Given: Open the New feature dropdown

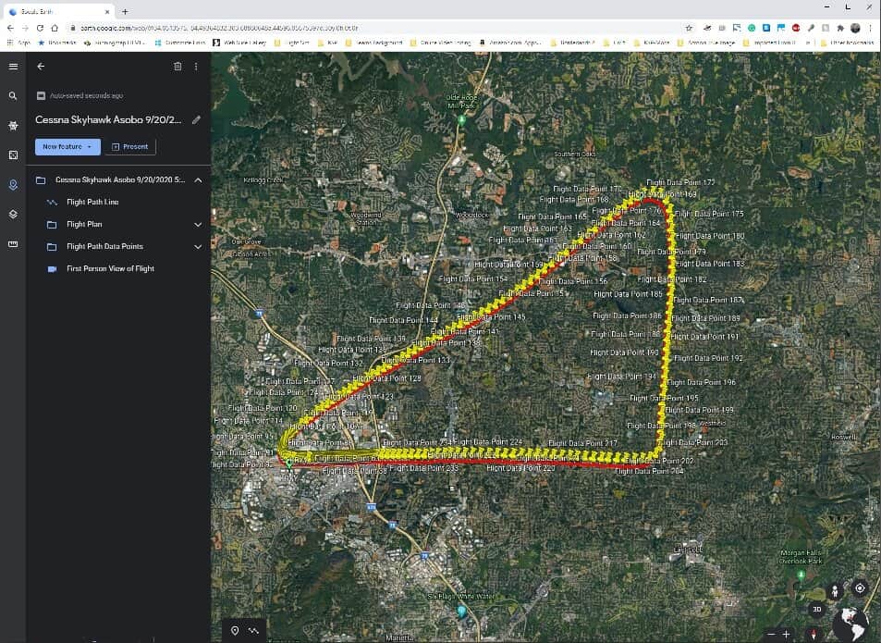Looking at the screenshot, I should [67, 146].
